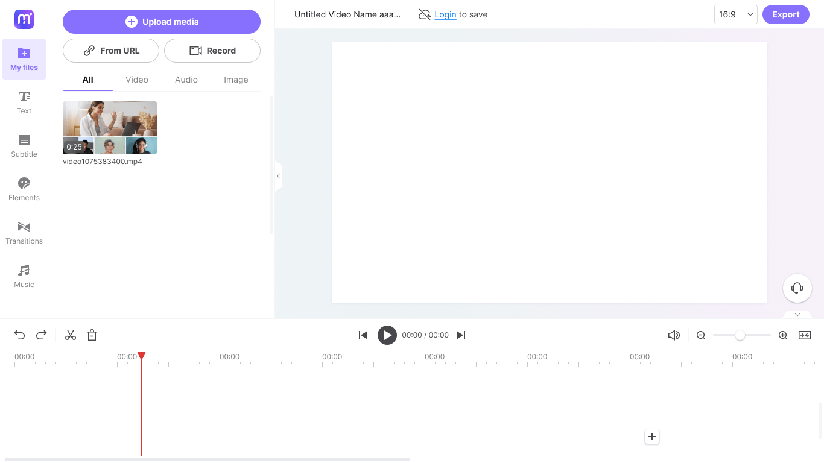Toggle fit timeline to screen
The height and width of the screenshot is (463, 824).
805,335
